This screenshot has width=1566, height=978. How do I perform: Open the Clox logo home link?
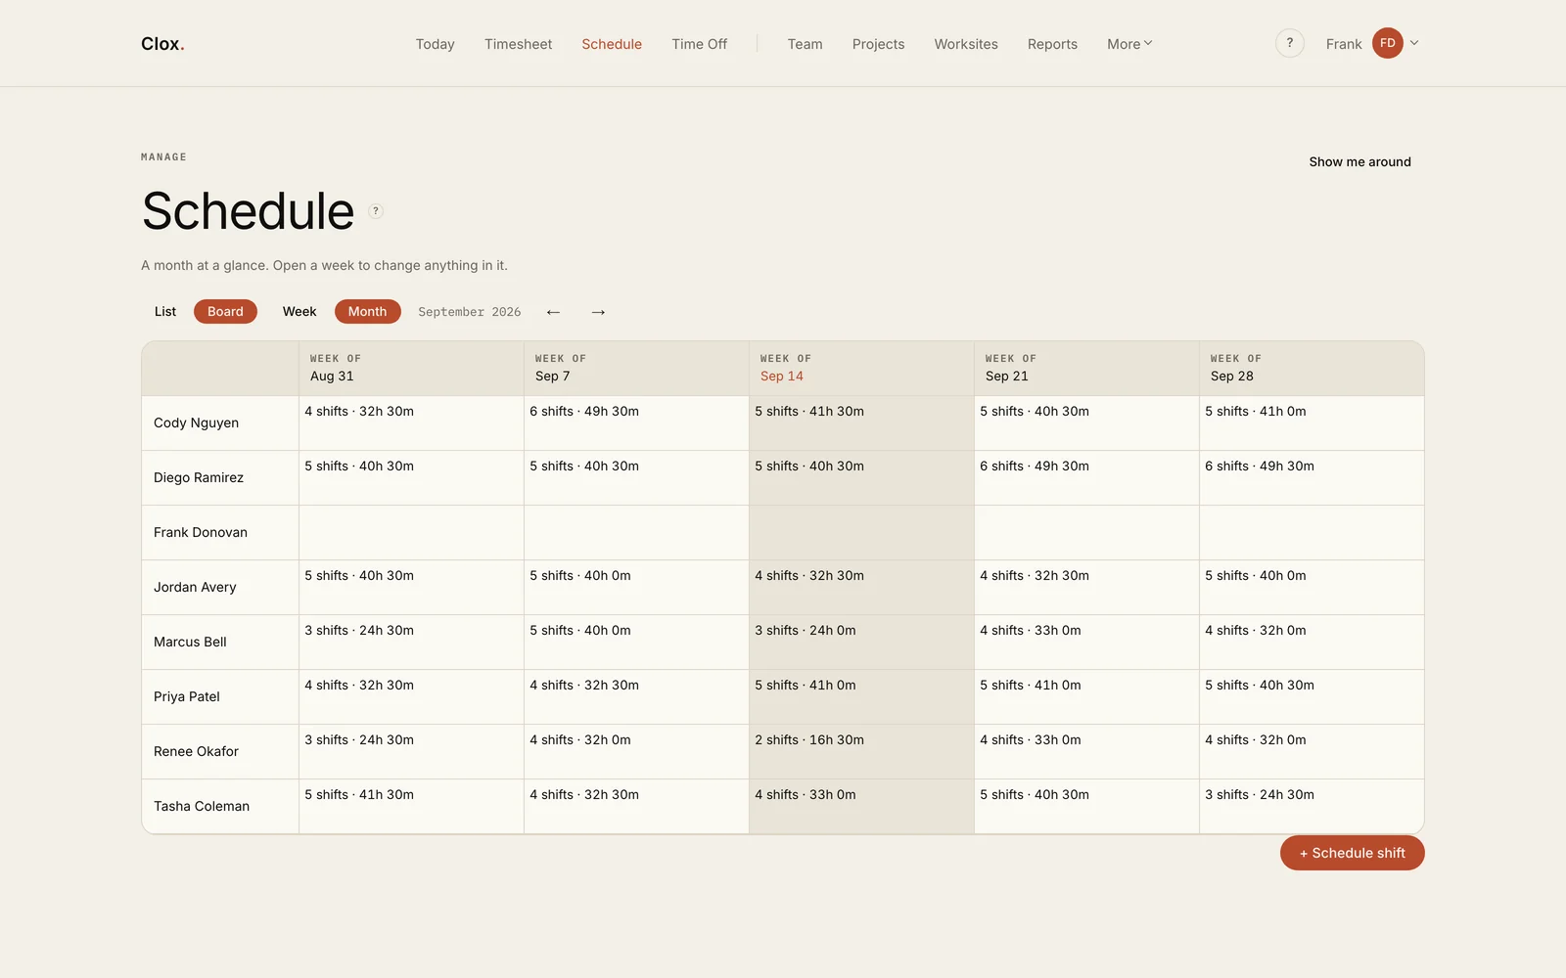(162, 44)
